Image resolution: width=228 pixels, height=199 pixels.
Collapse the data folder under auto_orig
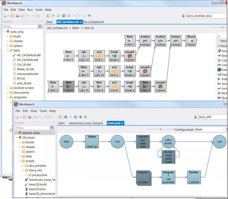pyautogui.click(x=8, y=51)
